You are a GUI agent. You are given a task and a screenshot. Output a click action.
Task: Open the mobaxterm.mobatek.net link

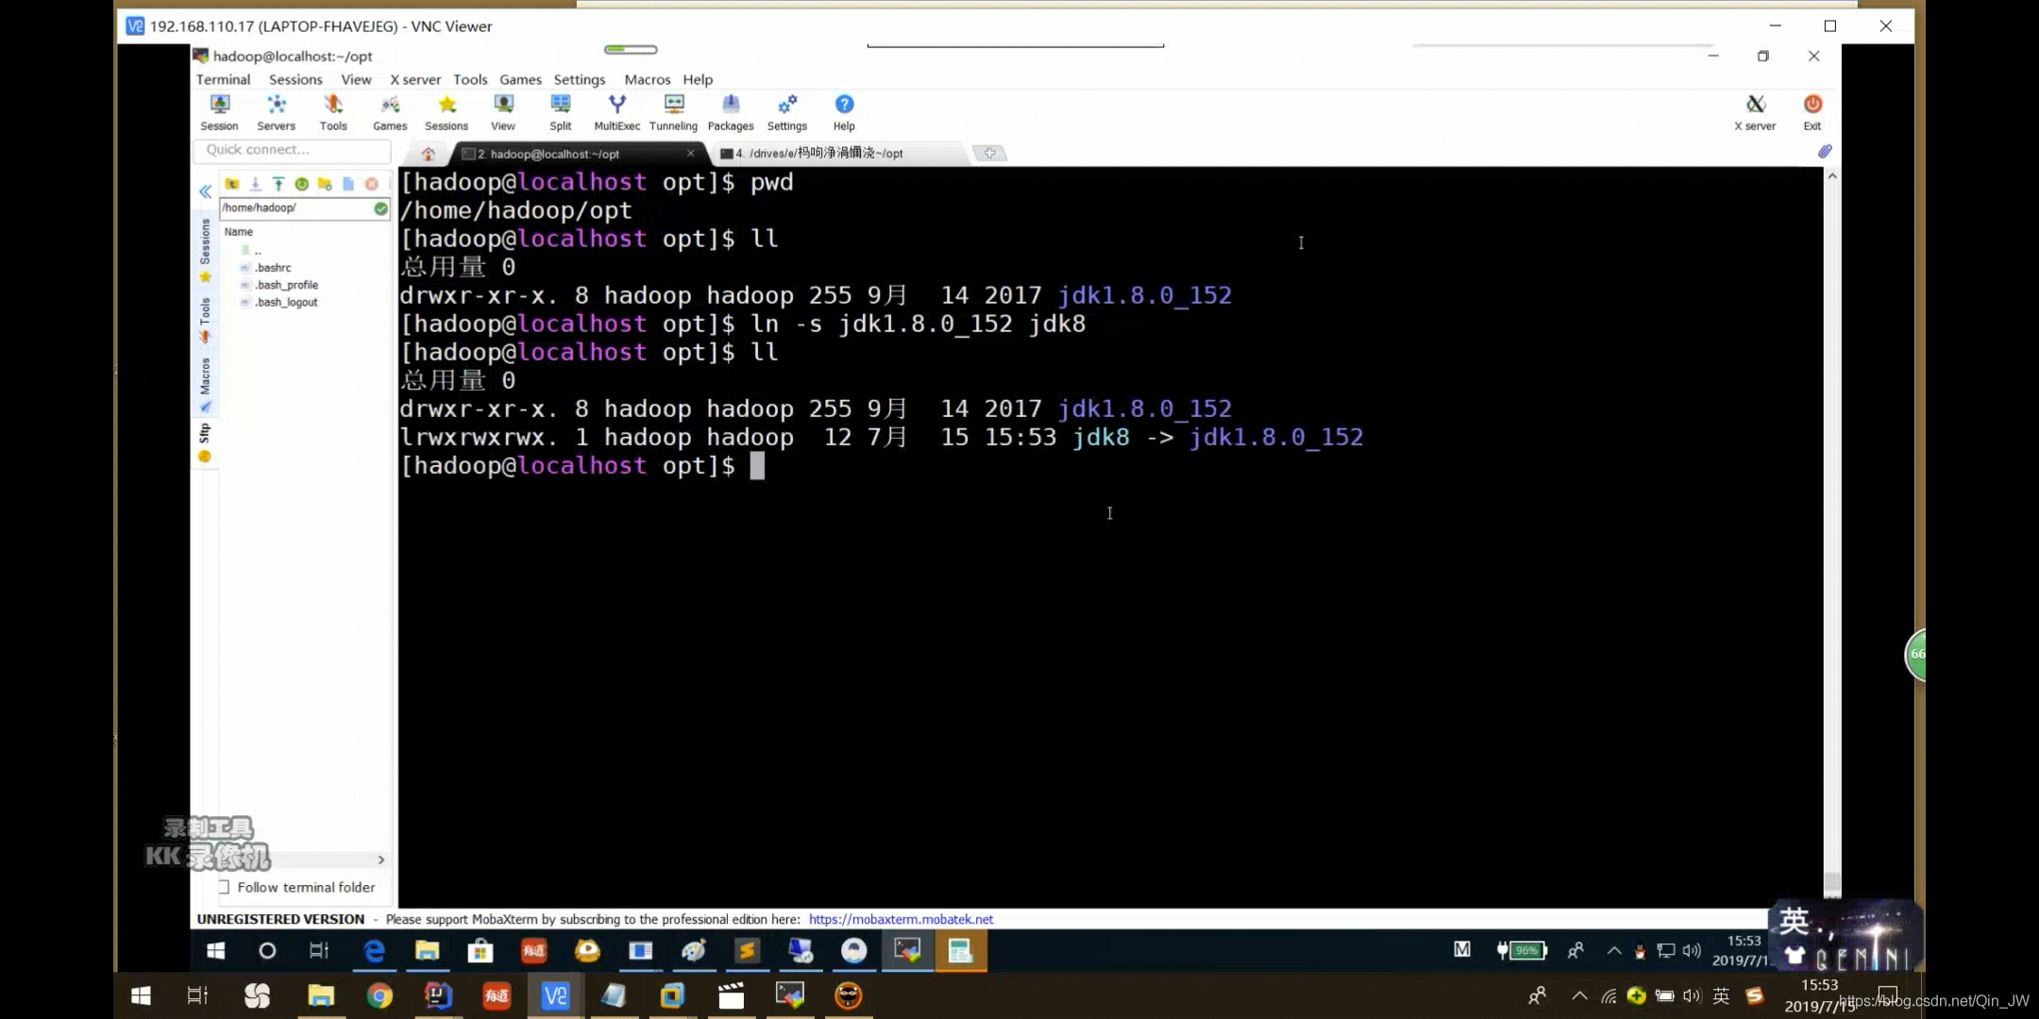(x=901, y=919)
